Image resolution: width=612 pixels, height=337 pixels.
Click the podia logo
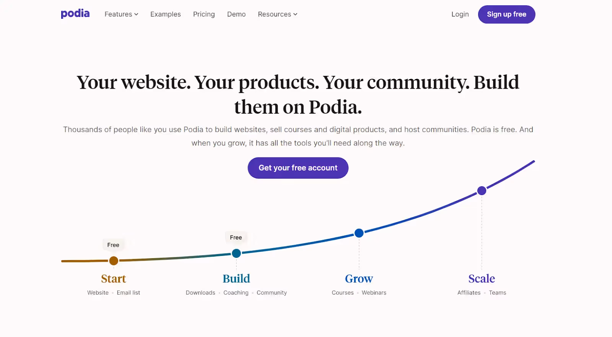click(75, 14)
